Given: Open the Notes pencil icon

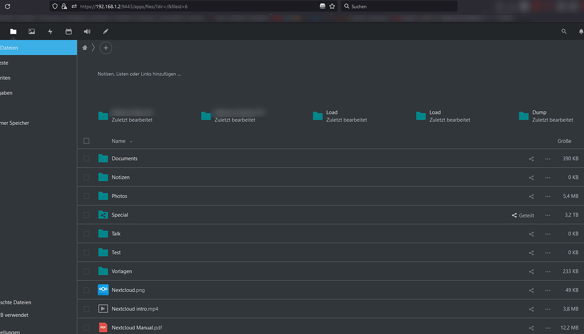Looking at the screenshot, I should click(x=106, y=31).
